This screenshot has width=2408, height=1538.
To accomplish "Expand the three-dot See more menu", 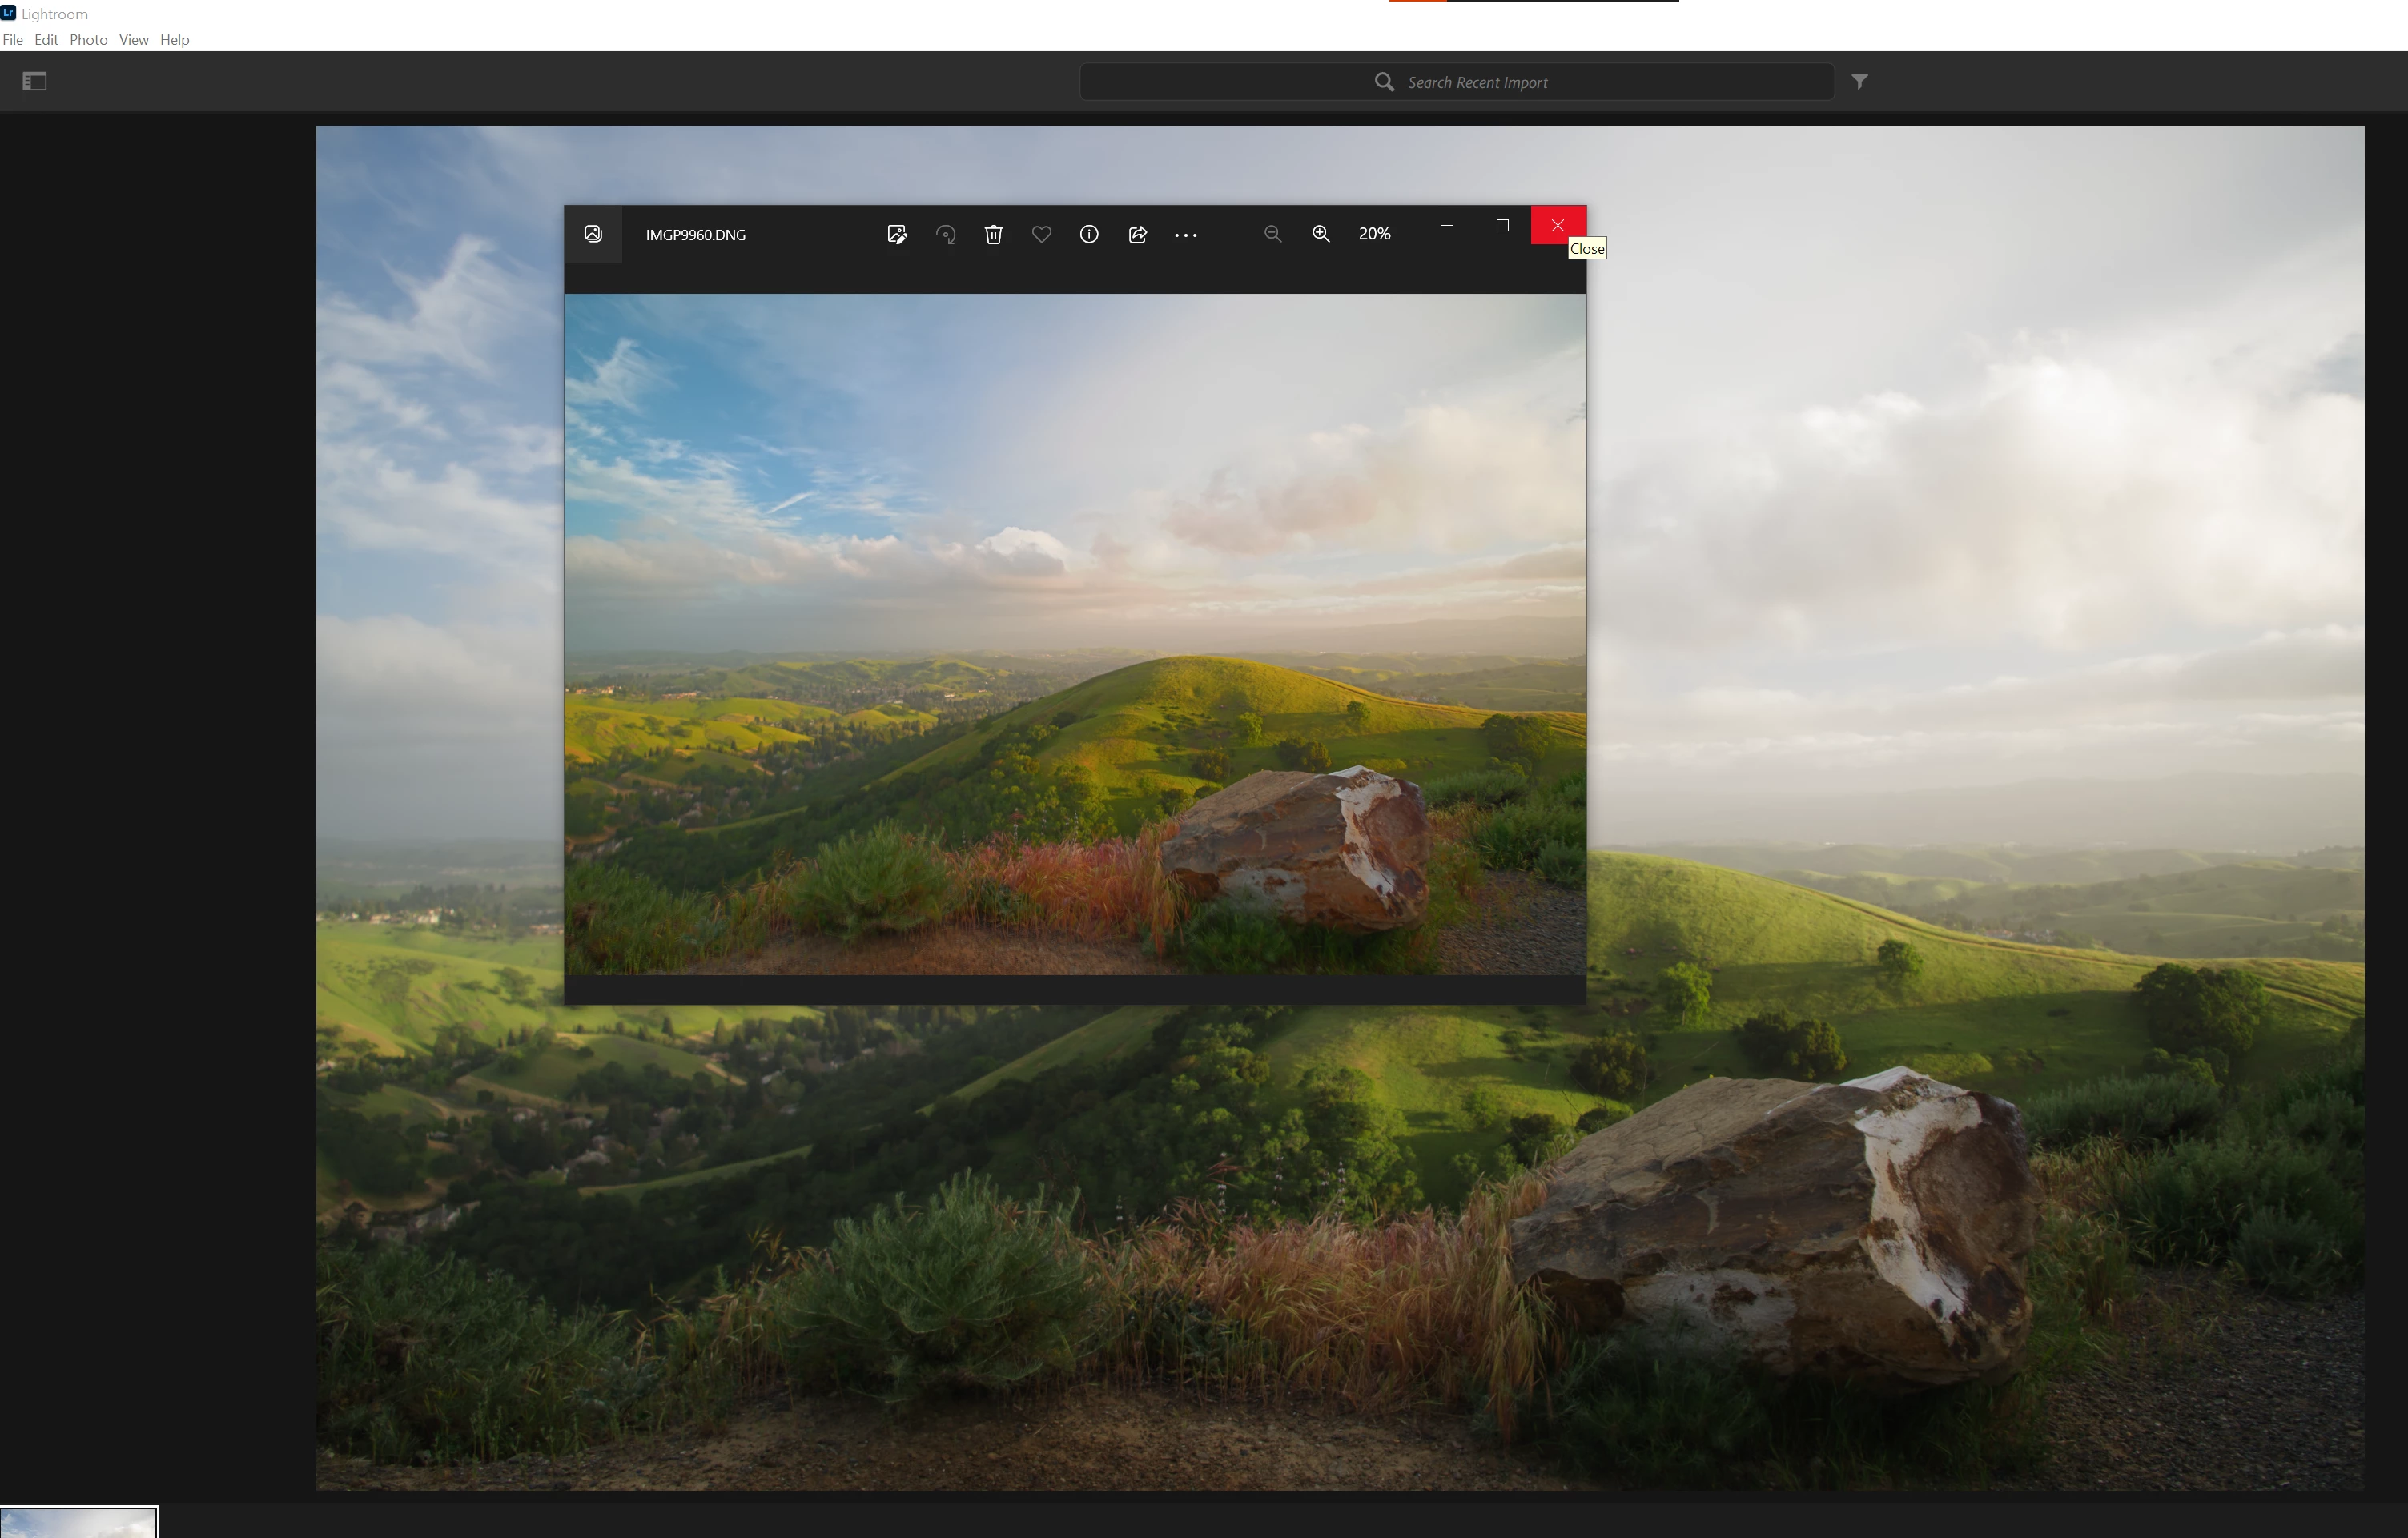I will tap(1185, 235).
